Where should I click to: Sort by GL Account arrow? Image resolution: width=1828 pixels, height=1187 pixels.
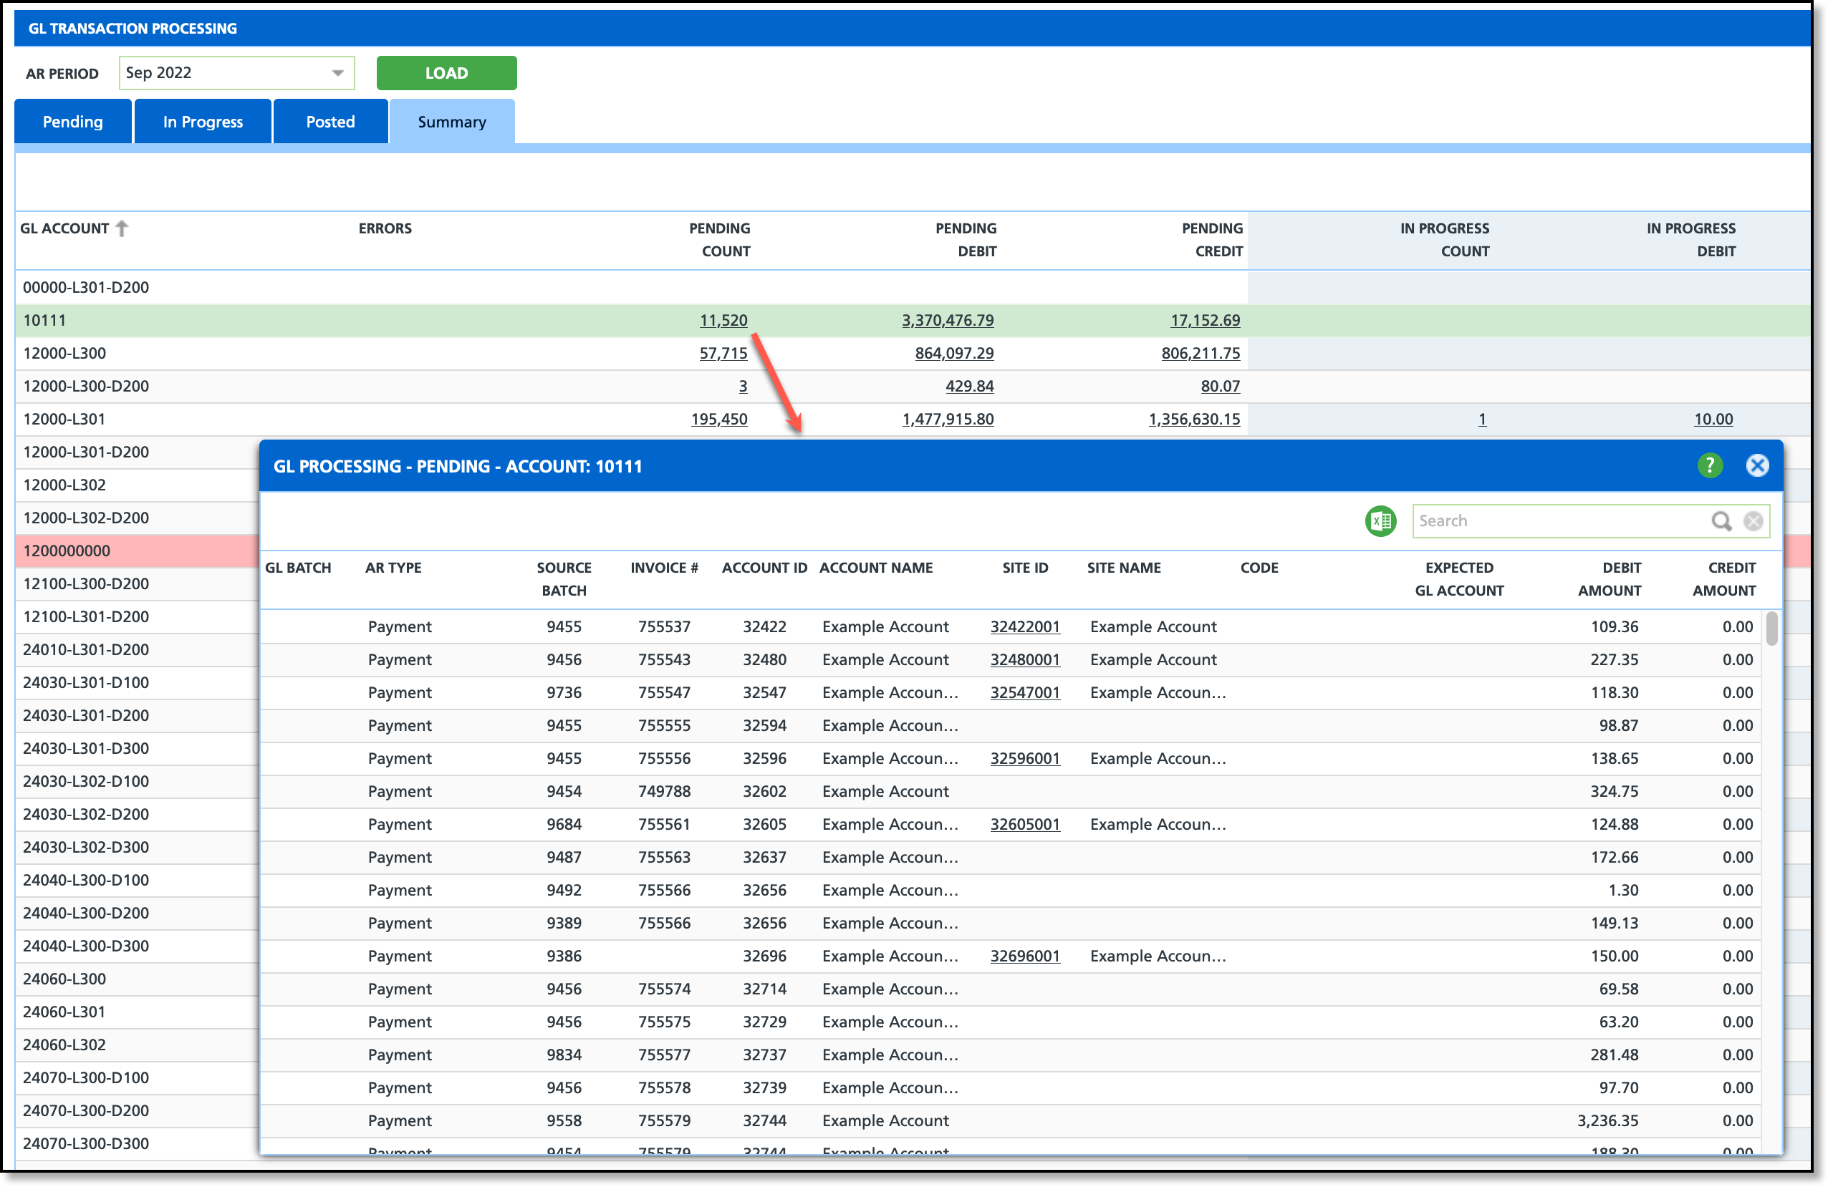click(121, 228)
